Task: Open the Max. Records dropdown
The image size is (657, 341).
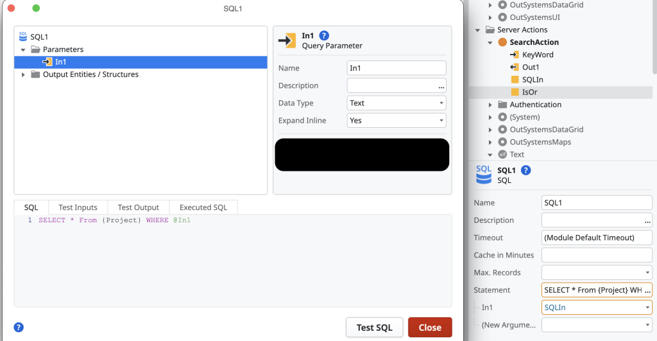Action: coord(597,272)
